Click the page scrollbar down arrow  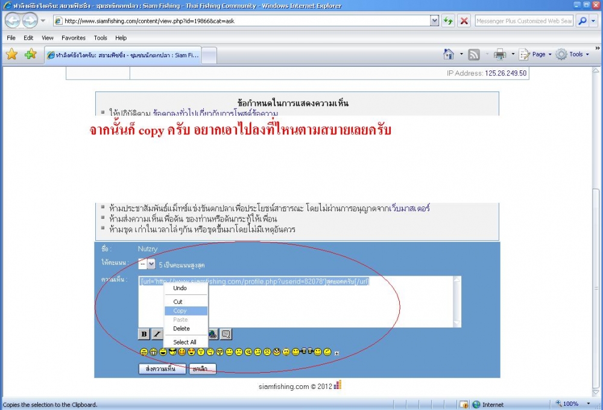click(x=596, y=393)
